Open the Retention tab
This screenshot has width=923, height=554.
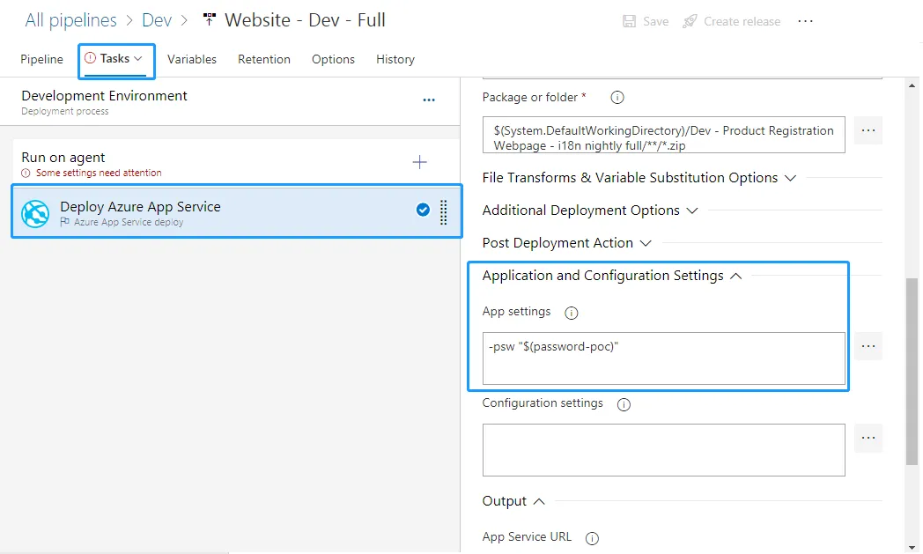(x=264, y=59)
